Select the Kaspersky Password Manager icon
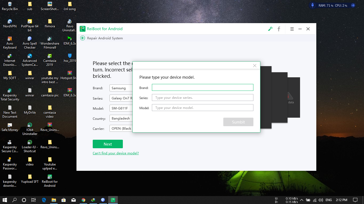Viewport: 364px width, 204px height. (x=10, y=163)
